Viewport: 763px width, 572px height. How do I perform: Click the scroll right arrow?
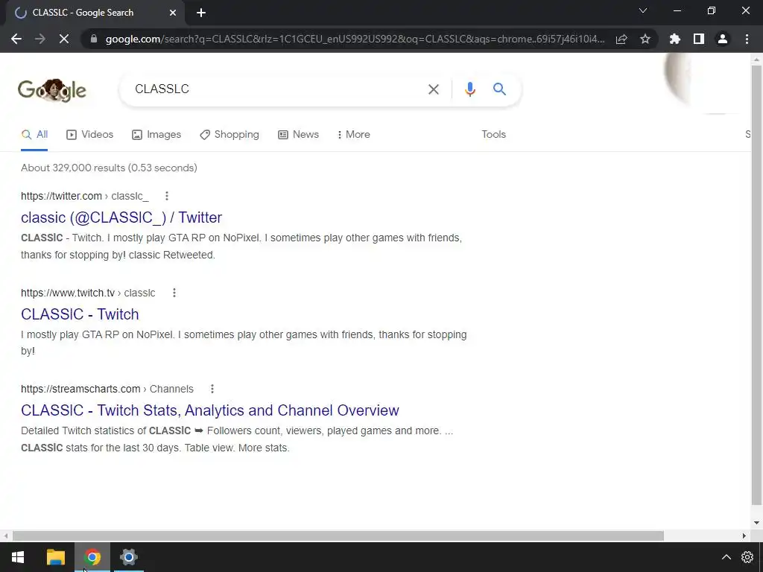(744, 536)
